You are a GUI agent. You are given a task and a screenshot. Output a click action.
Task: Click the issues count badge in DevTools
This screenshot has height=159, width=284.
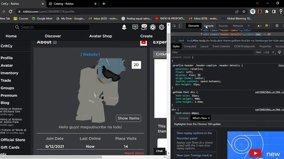pos(268,26)
